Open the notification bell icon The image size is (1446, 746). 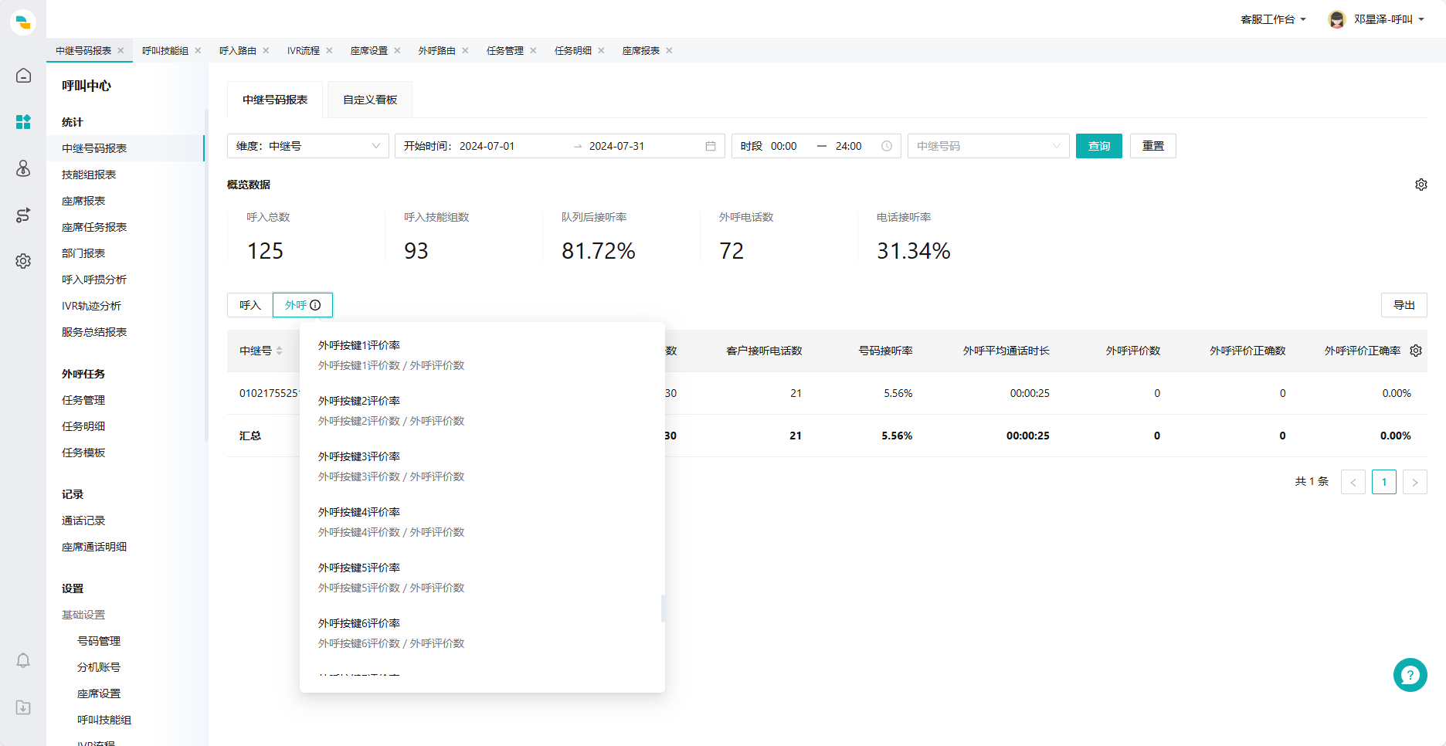(23, 660)
